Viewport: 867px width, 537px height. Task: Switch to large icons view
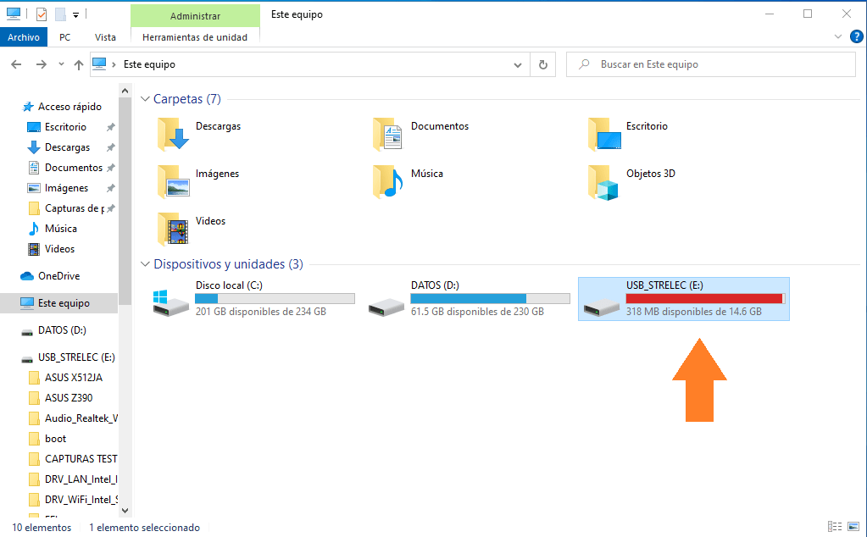point(853,527)
